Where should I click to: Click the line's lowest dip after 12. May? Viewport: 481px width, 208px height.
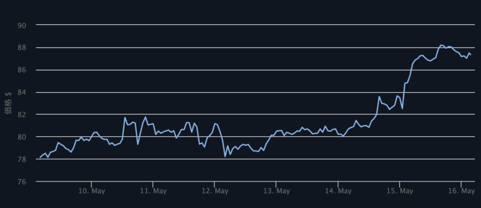pos(225,157)
